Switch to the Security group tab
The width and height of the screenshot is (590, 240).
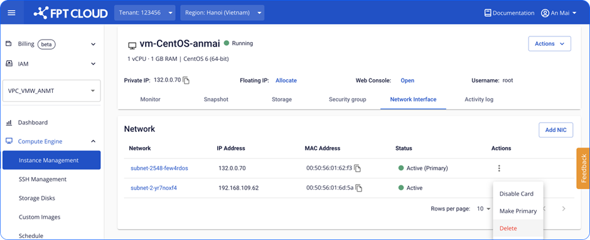pos(347,99)
